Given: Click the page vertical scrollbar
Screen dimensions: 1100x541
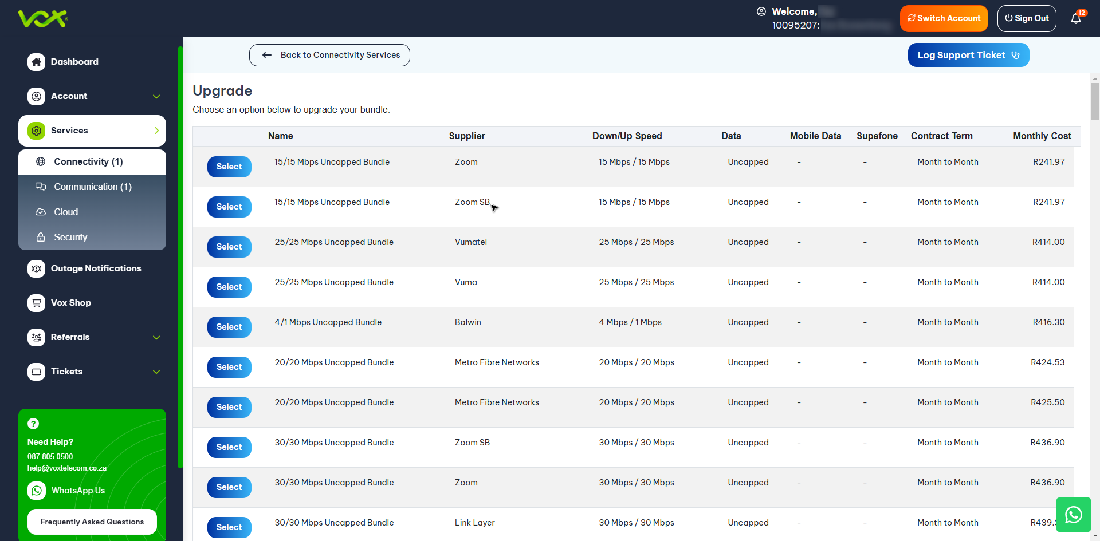Looking at the screenshot, I should [1095, 102].
